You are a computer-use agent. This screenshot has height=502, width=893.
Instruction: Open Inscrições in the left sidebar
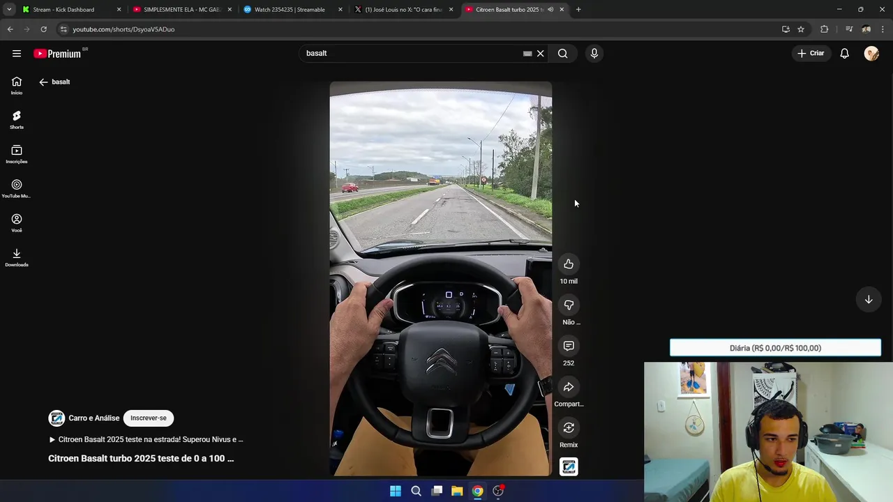(17, 155)
